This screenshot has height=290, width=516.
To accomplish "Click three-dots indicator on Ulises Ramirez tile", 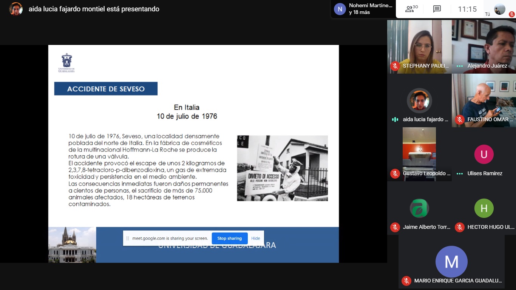I will pos(460,174).
